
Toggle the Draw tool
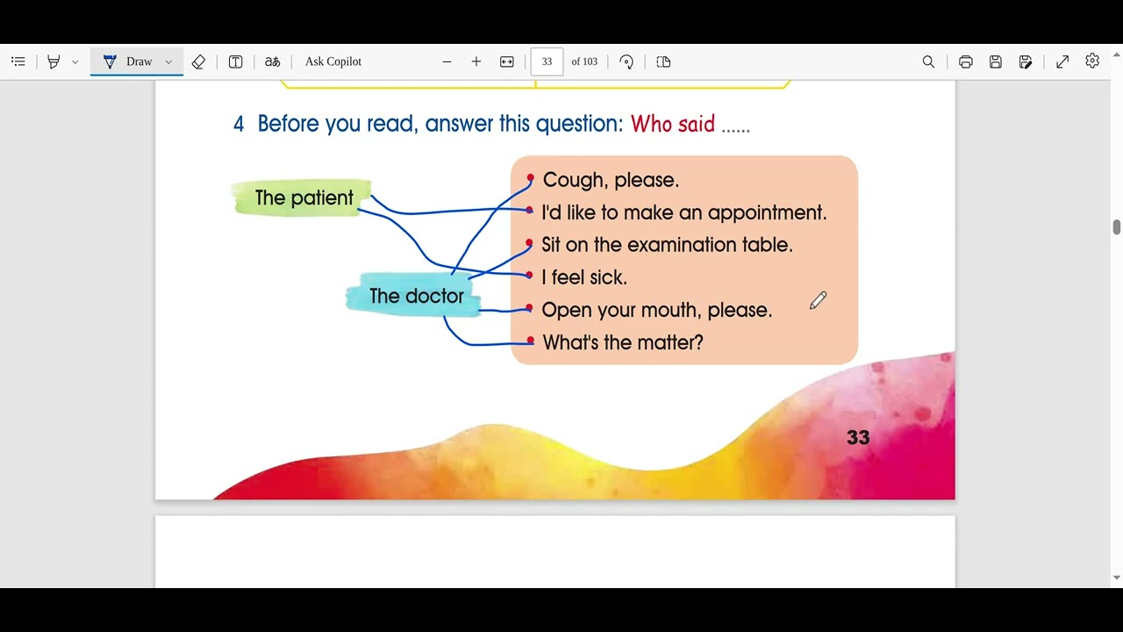[128, 61]
